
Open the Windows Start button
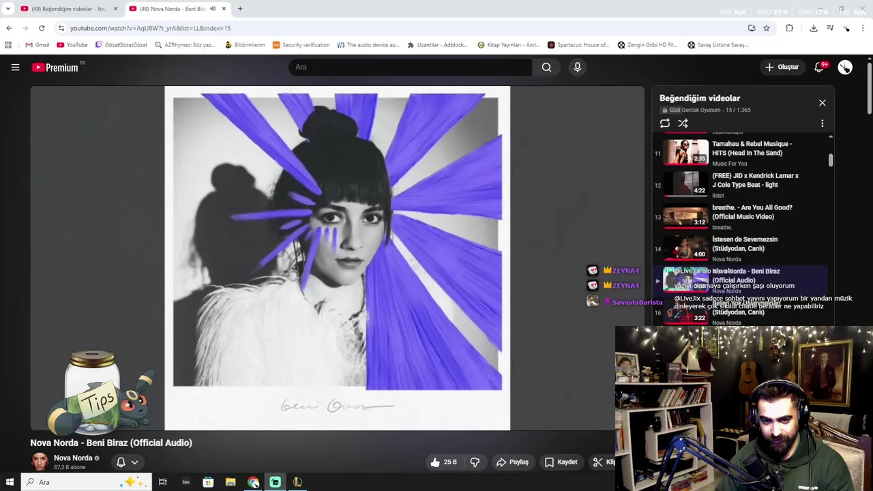(x=10, y=482)
